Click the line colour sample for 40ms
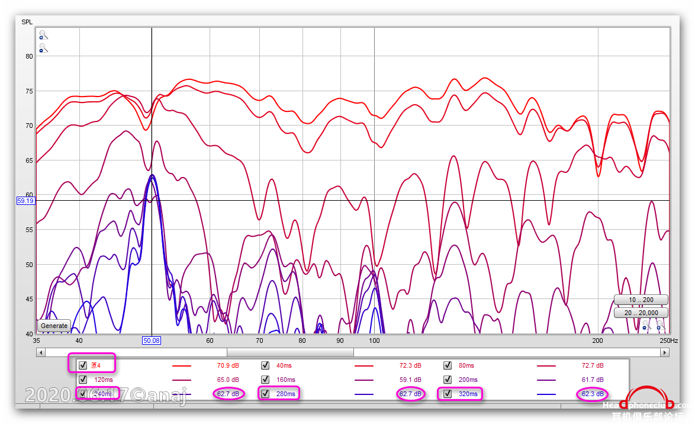Image resolution: width=695 pixels, height=424 pixels. tap(364, 366)
